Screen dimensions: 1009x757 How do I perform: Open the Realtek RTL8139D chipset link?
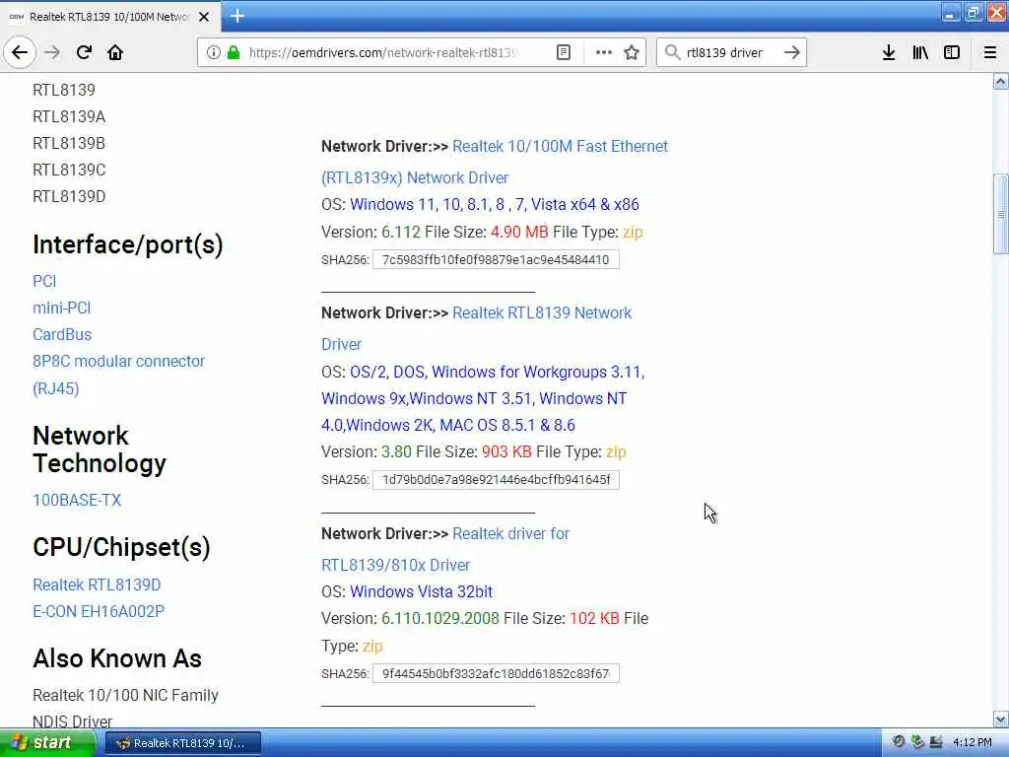pos(97,585)
